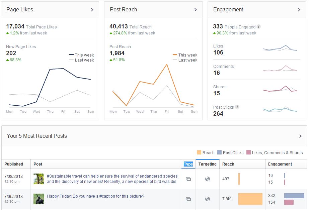The image size is (309, 210).
Task: Click the Likes count 106
Action: click(x=218, y=52)
